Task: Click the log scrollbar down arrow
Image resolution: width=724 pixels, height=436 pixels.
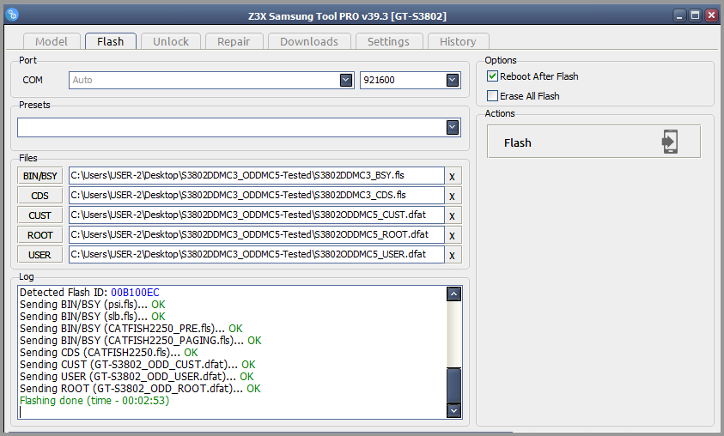Action: click(x=453, y=410)
